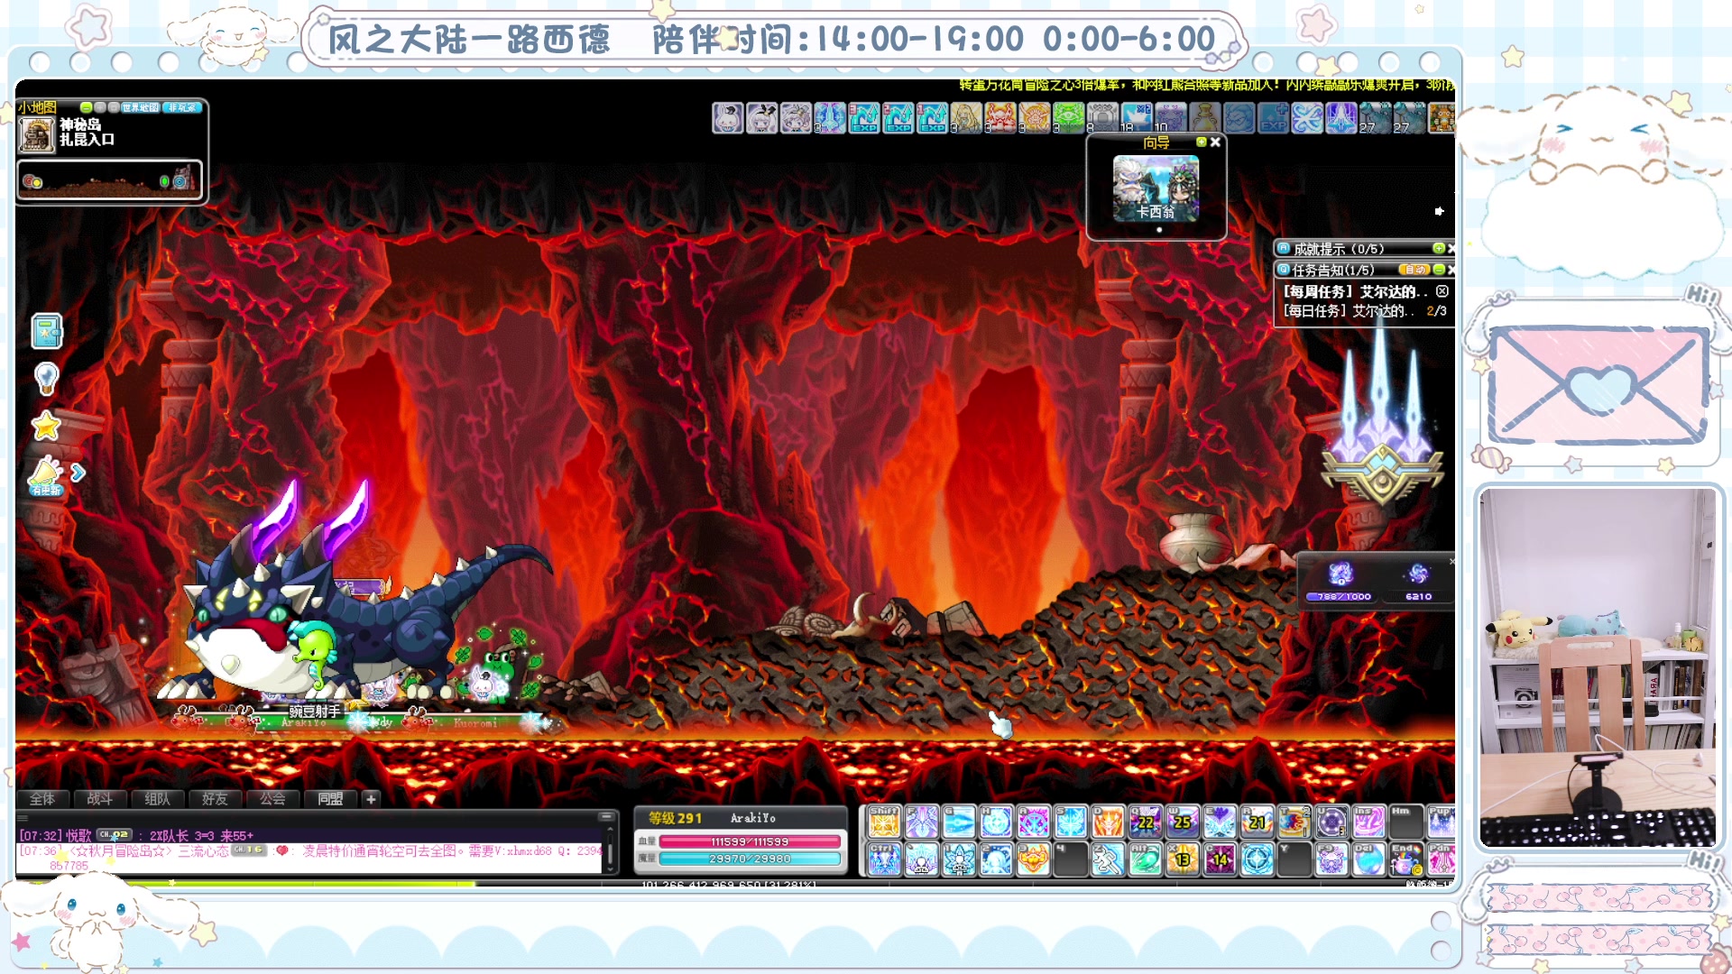Open the notification bell icon
The height and width of the screenshot is (974, 1732).
click(45, 474)
